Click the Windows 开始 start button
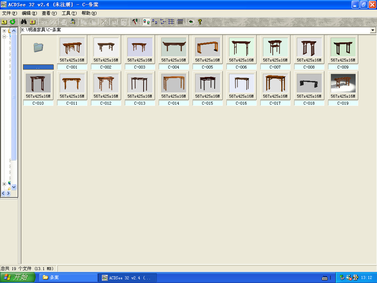This screenshot has height=283, width=377. click(18, 277)
